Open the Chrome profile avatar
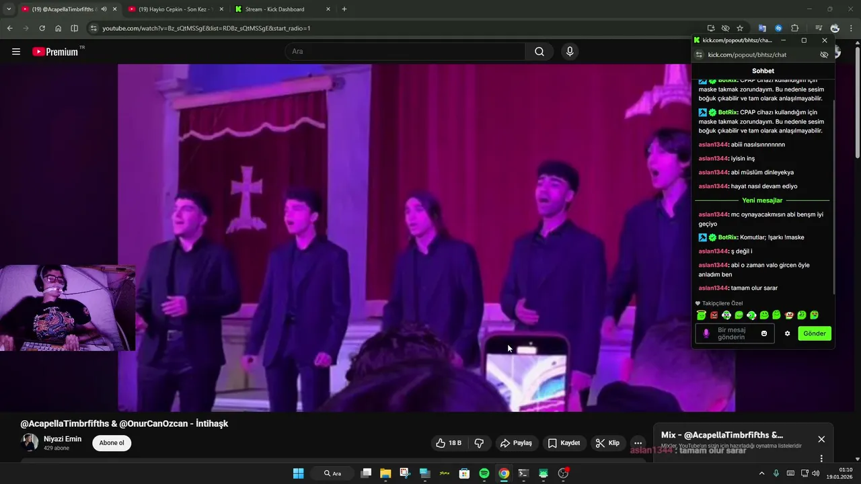Image resolution: width=861 pixels, height=484 pixels. coord(835,28)
